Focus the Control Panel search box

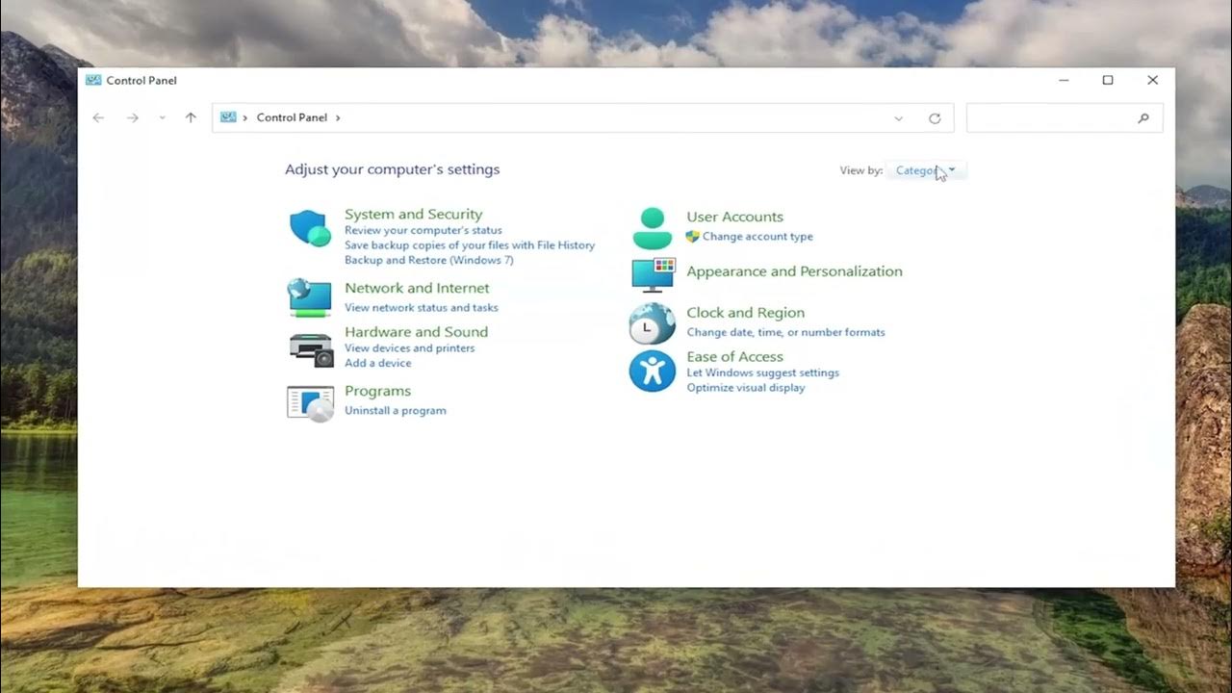(x=1065, y=118)
